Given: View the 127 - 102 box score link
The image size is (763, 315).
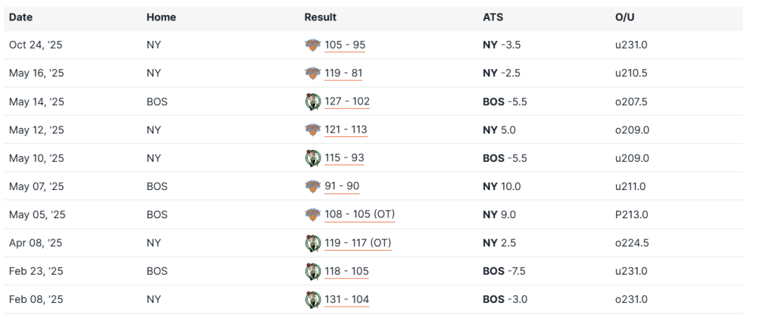Looking at the screenshot, I should (347, 102).
